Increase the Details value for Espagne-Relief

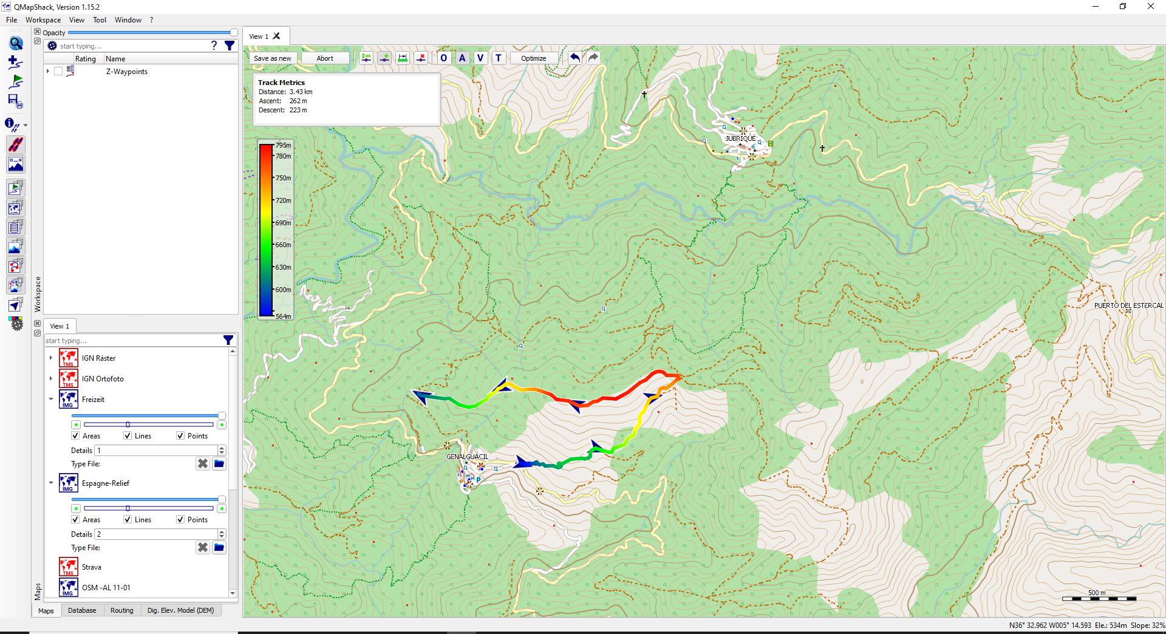click(x=222, y=531)
